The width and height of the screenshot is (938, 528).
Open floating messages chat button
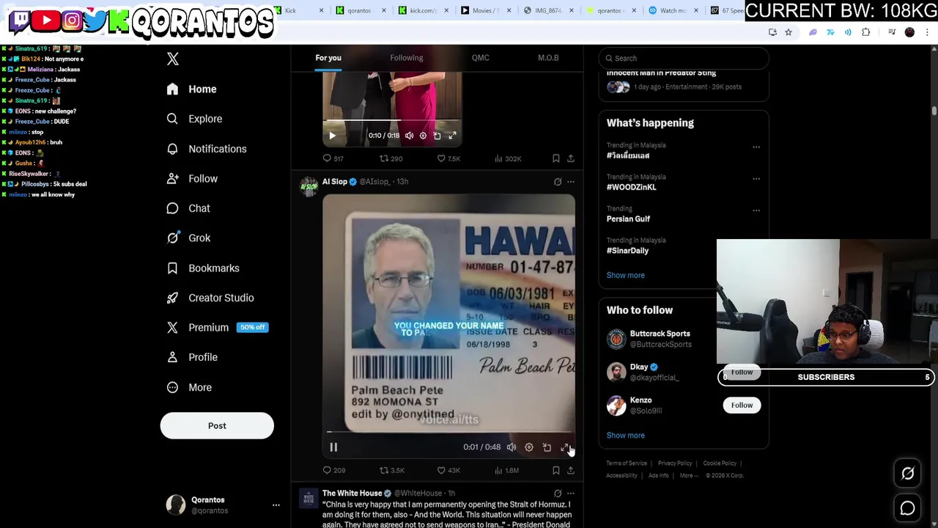[x=908, y=508]
